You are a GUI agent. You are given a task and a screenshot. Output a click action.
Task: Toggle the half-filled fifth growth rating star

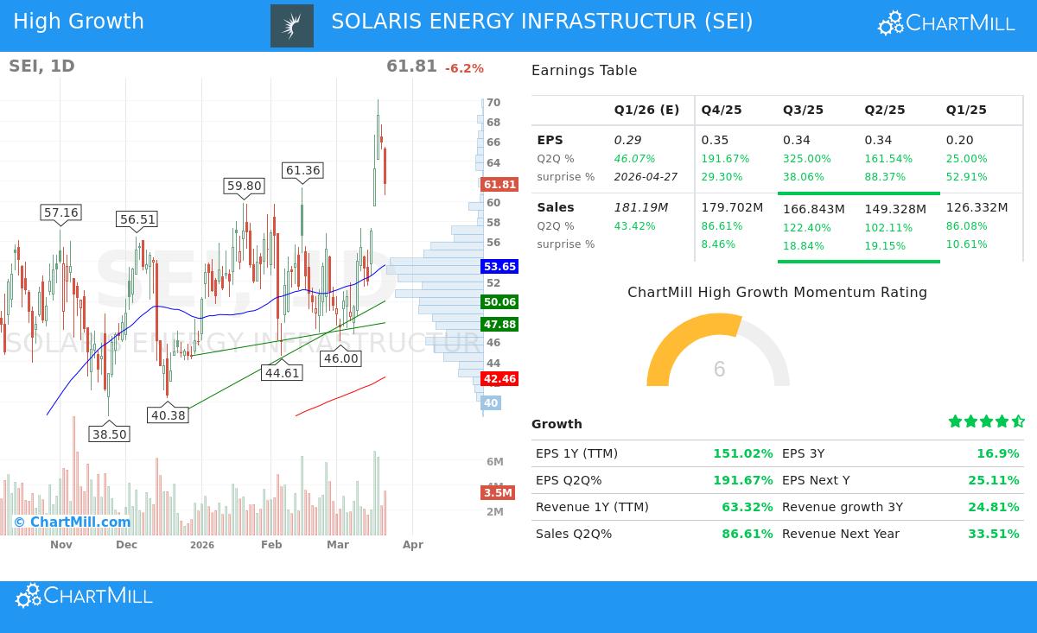pos(1018,421)
